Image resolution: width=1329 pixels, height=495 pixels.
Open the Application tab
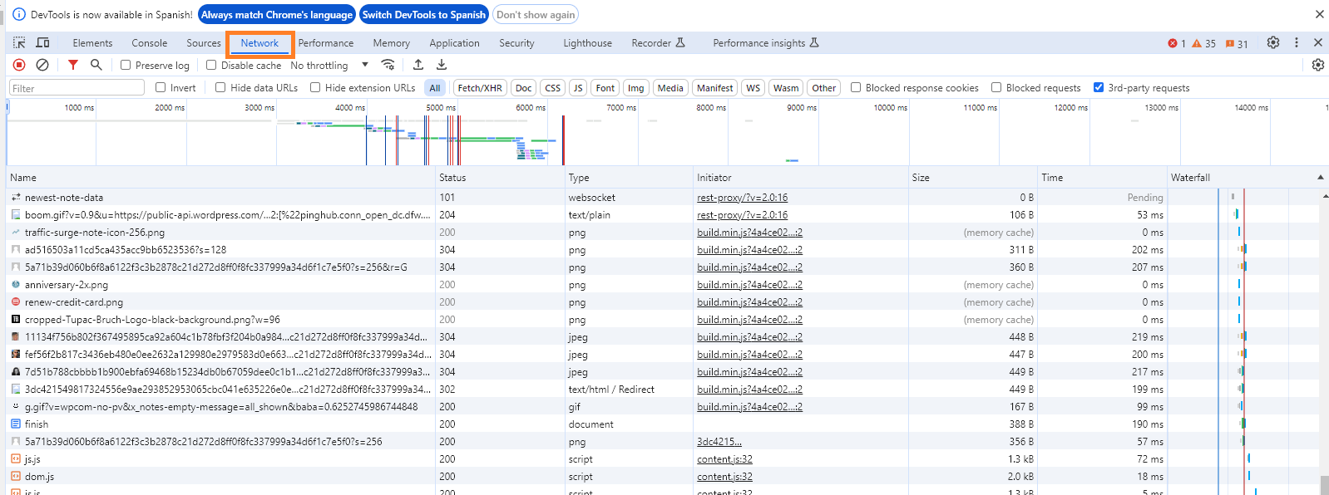click(454, 43)
